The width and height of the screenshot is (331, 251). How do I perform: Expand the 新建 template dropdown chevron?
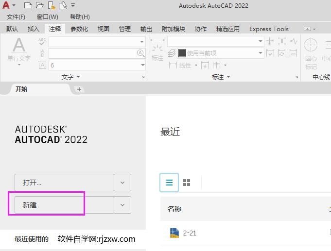click(122, 205)
